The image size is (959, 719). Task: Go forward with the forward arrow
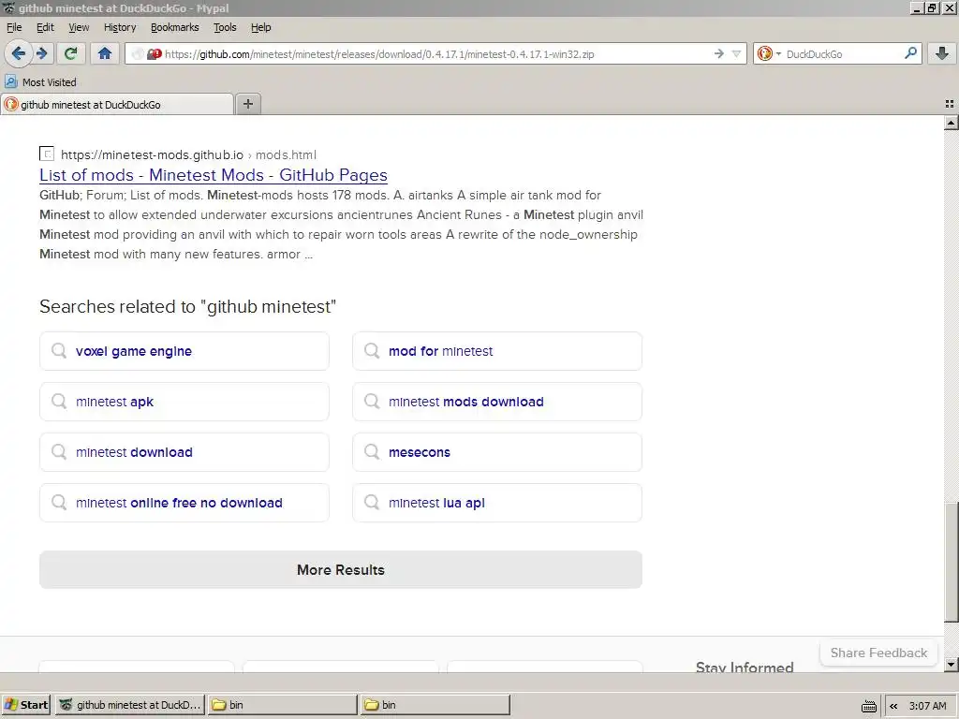(x=42, y=53)
